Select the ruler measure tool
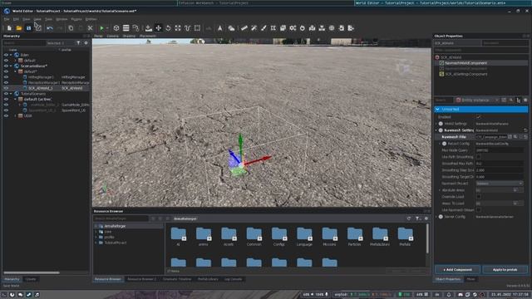 click(x=244, y=28)
